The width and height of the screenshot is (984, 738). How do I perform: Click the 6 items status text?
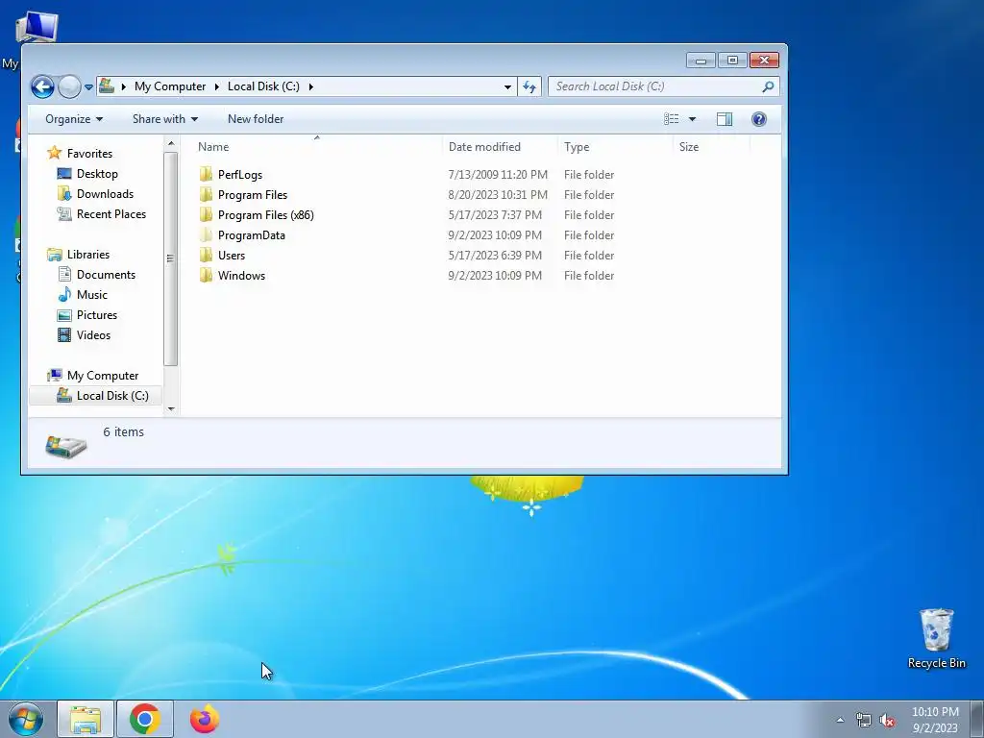click(x=124, y=431)
